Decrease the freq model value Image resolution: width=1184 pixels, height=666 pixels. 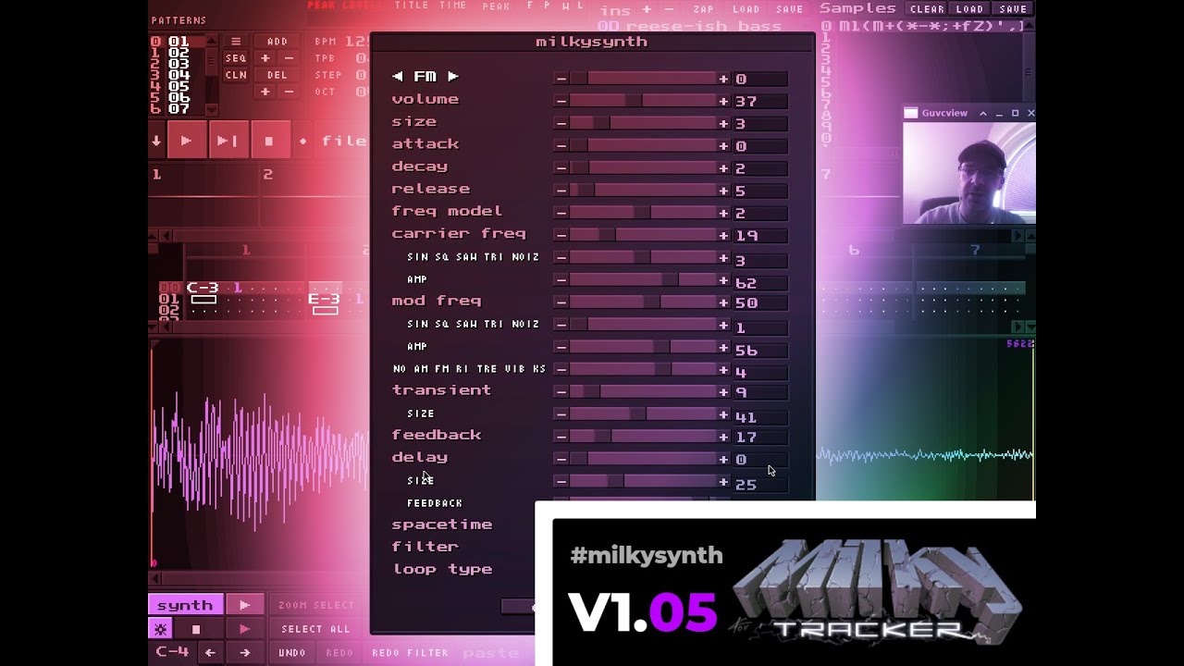pos(561,213)
